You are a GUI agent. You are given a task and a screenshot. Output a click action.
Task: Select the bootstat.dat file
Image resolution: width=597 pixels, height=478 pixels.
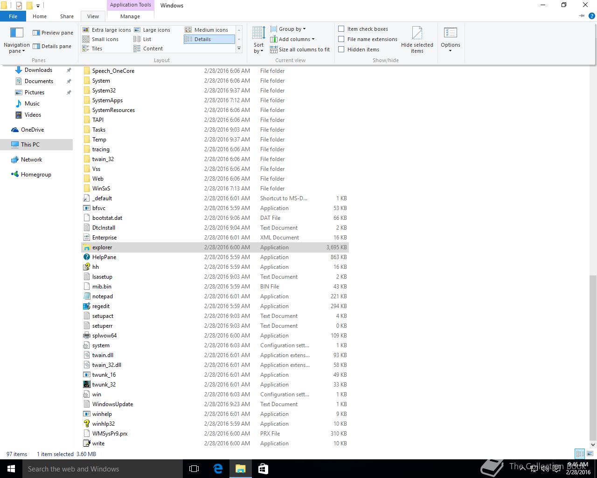[215, 218]
